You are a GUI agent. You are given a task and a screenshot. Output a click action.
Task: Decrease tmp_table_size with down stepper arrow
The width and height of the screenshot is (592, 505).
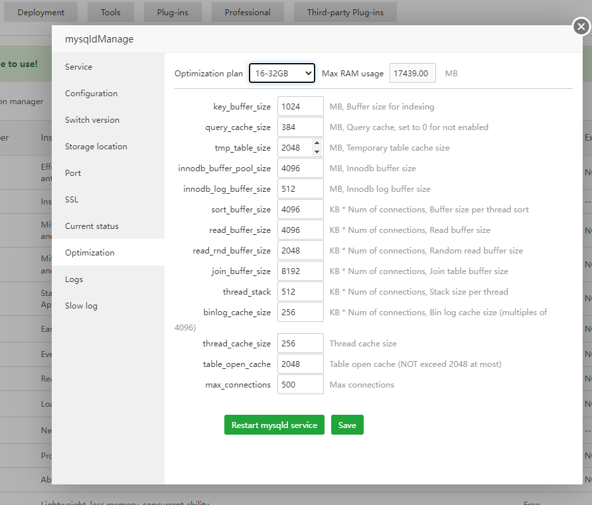coord(317,152)
